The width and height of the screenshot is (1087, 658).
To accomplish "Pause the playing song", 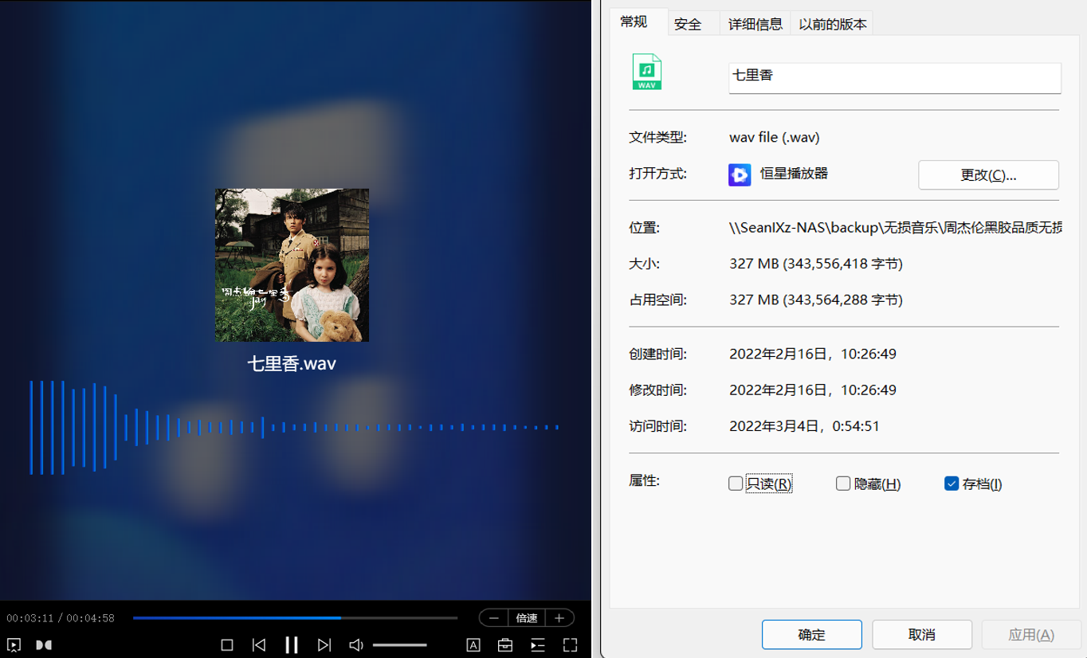I will pyautogui.click(x=291, y=645).
